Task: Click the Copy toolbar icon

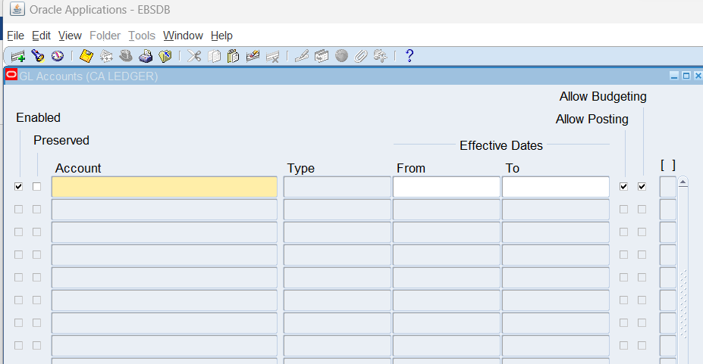Action: [215, 56]
